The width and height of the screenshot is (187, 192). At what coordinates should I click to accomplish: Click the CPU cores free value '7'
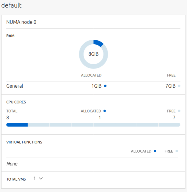174,118
